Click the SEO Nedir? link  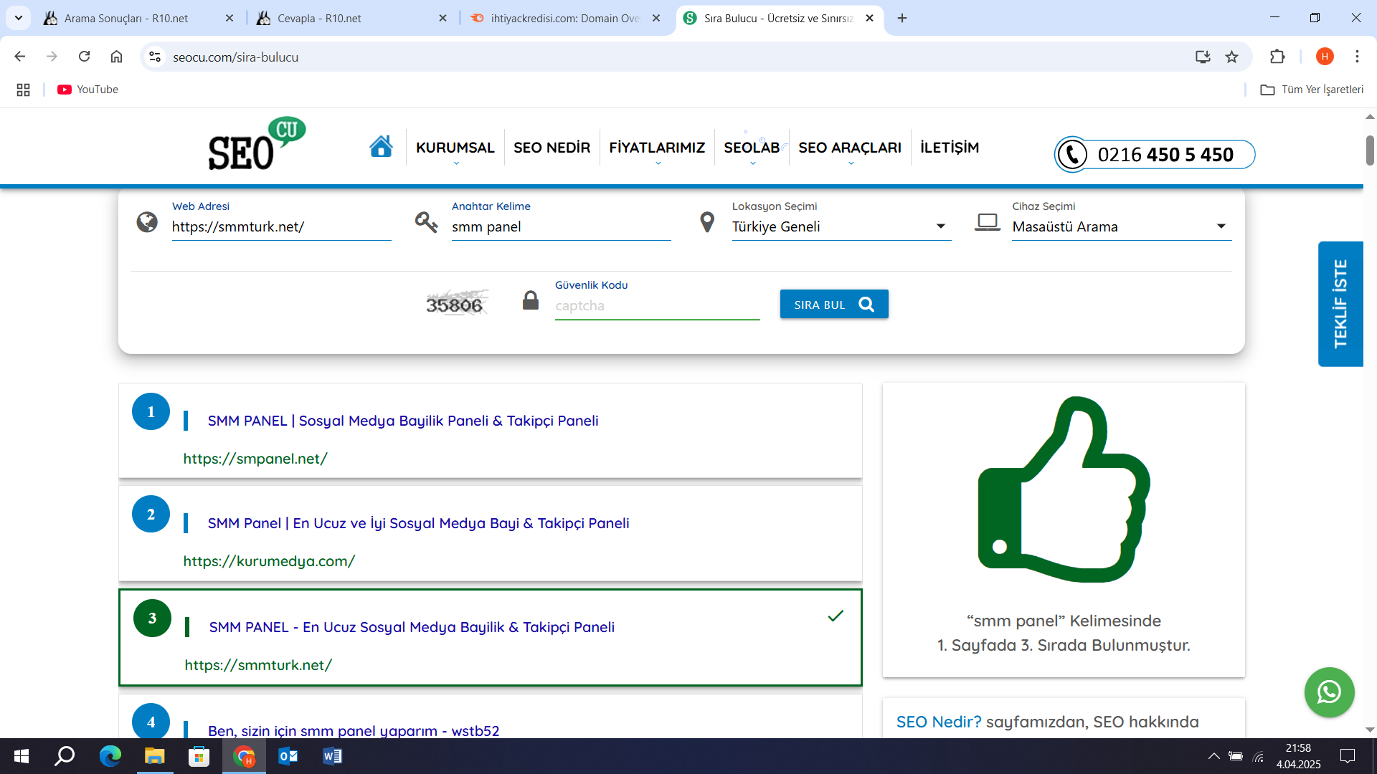tap(939, 722)
